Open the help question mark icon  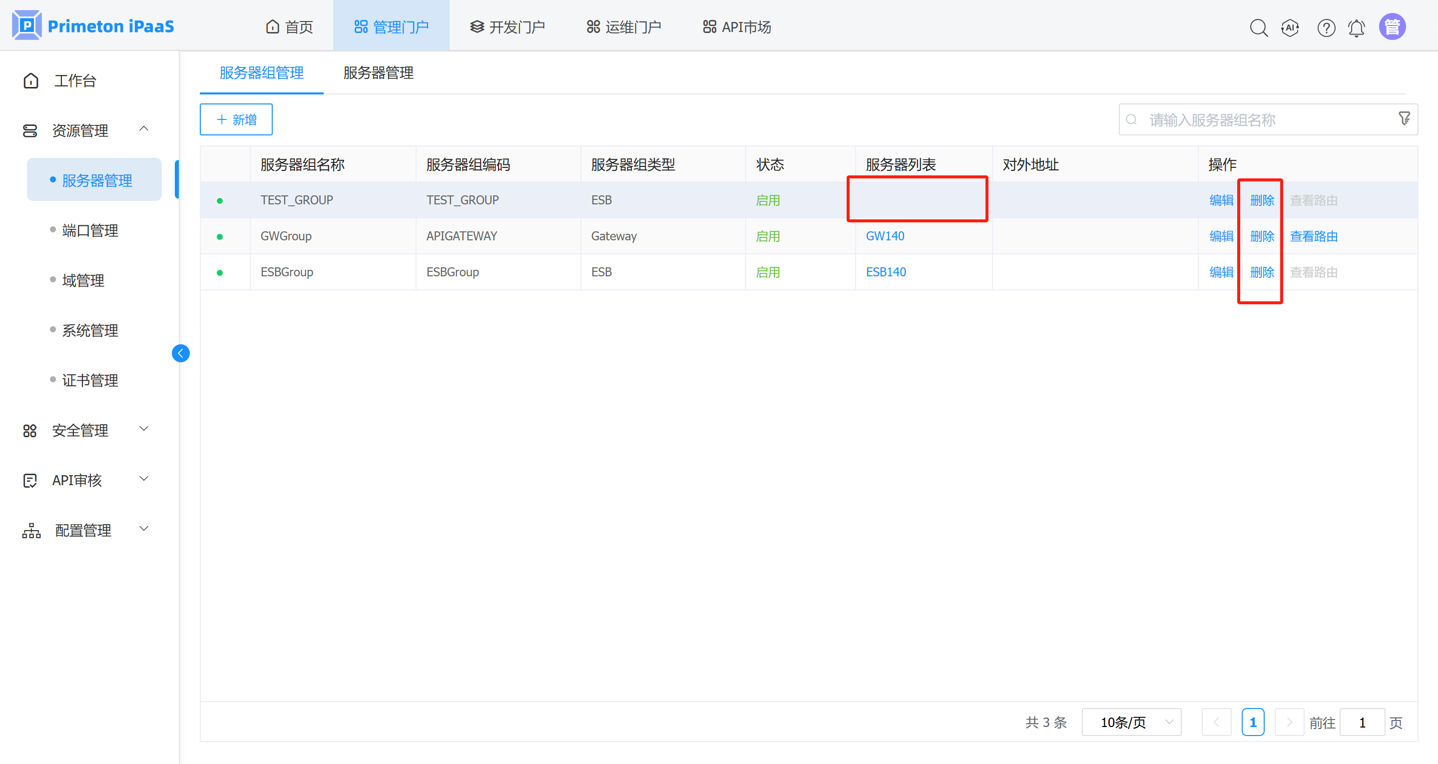tap(1326, 27)
